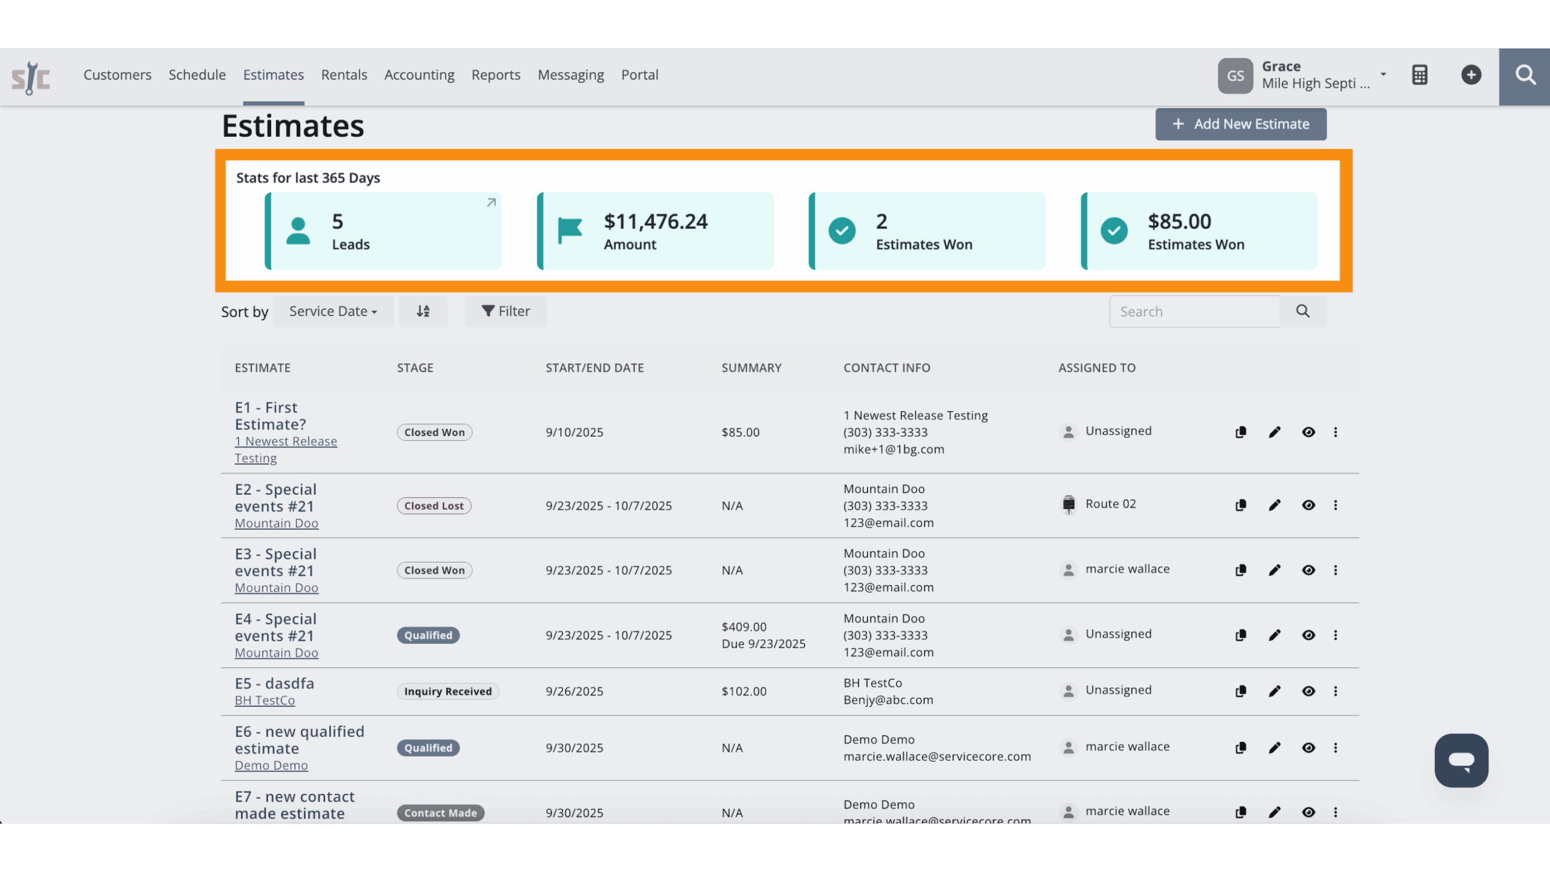Click the plus circle quick-add icon
Viewport: 1550px width, 872px height.
tap(1471, 75)
